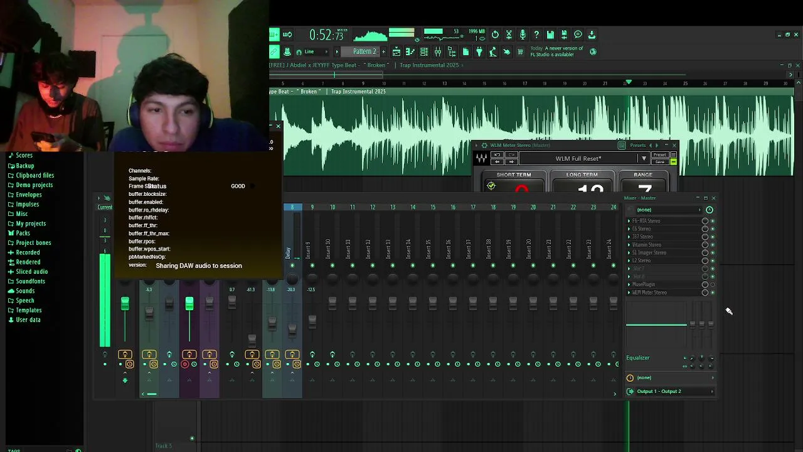Click the playlist playhead marker near bar 21
Image resolution: width=803 pixels, height=452 pixels.
pos(628,82)
